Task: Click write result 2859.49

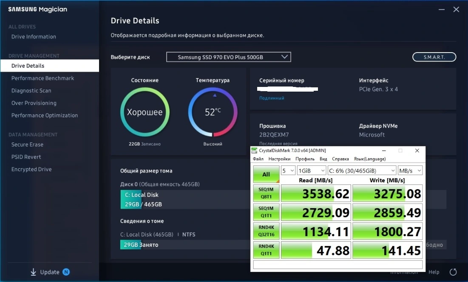Action: point(387,212)
